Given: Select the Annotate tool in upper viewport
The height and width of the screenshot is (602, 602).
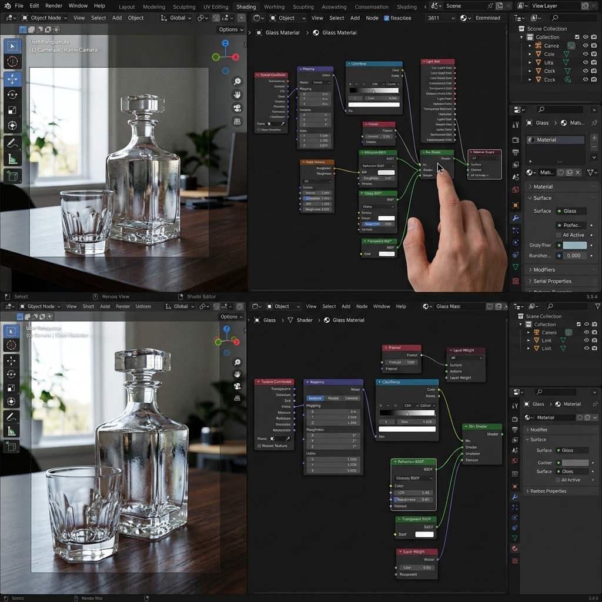Looking at the screenshot, I should (x=12, y=143).
